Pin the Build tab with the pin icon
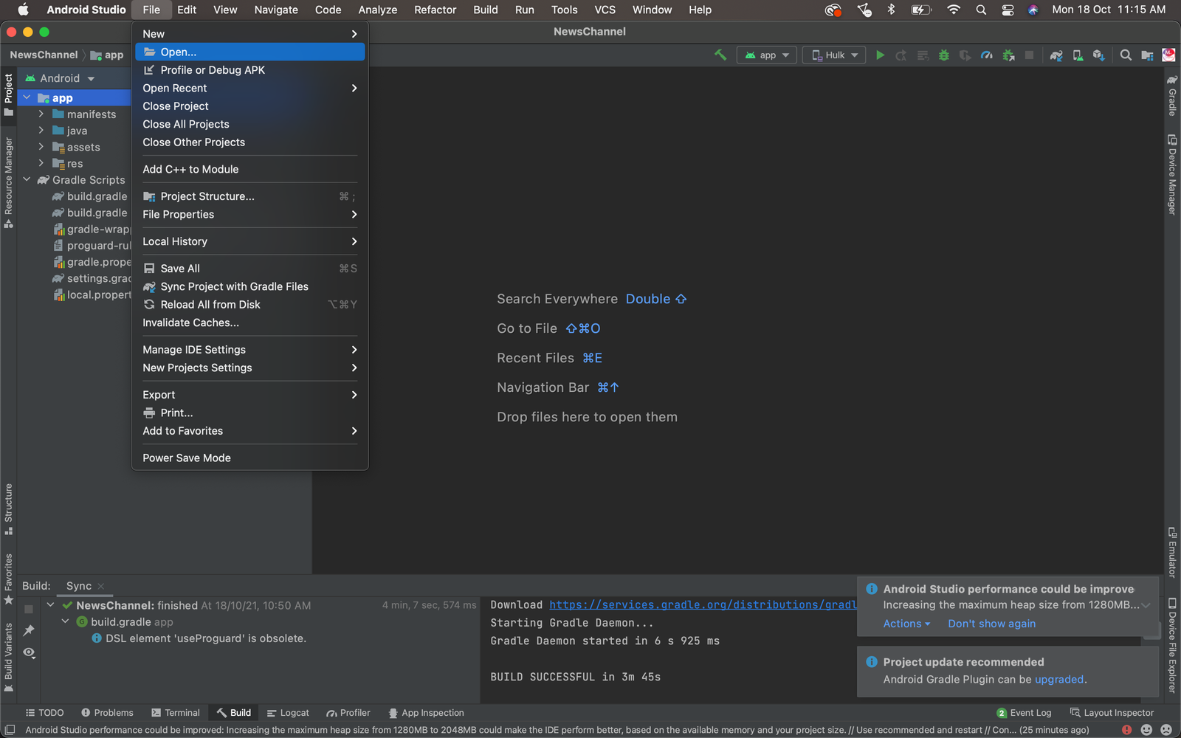 (x=29, y=630)
